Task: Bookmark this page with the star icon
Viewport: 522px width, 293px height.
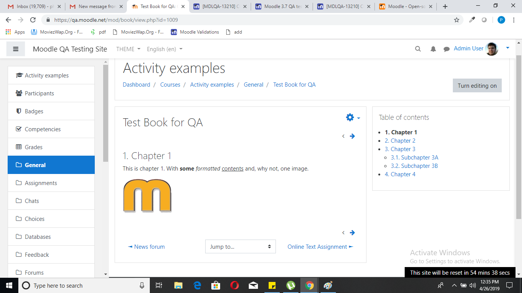Action: tap(456, 20)
